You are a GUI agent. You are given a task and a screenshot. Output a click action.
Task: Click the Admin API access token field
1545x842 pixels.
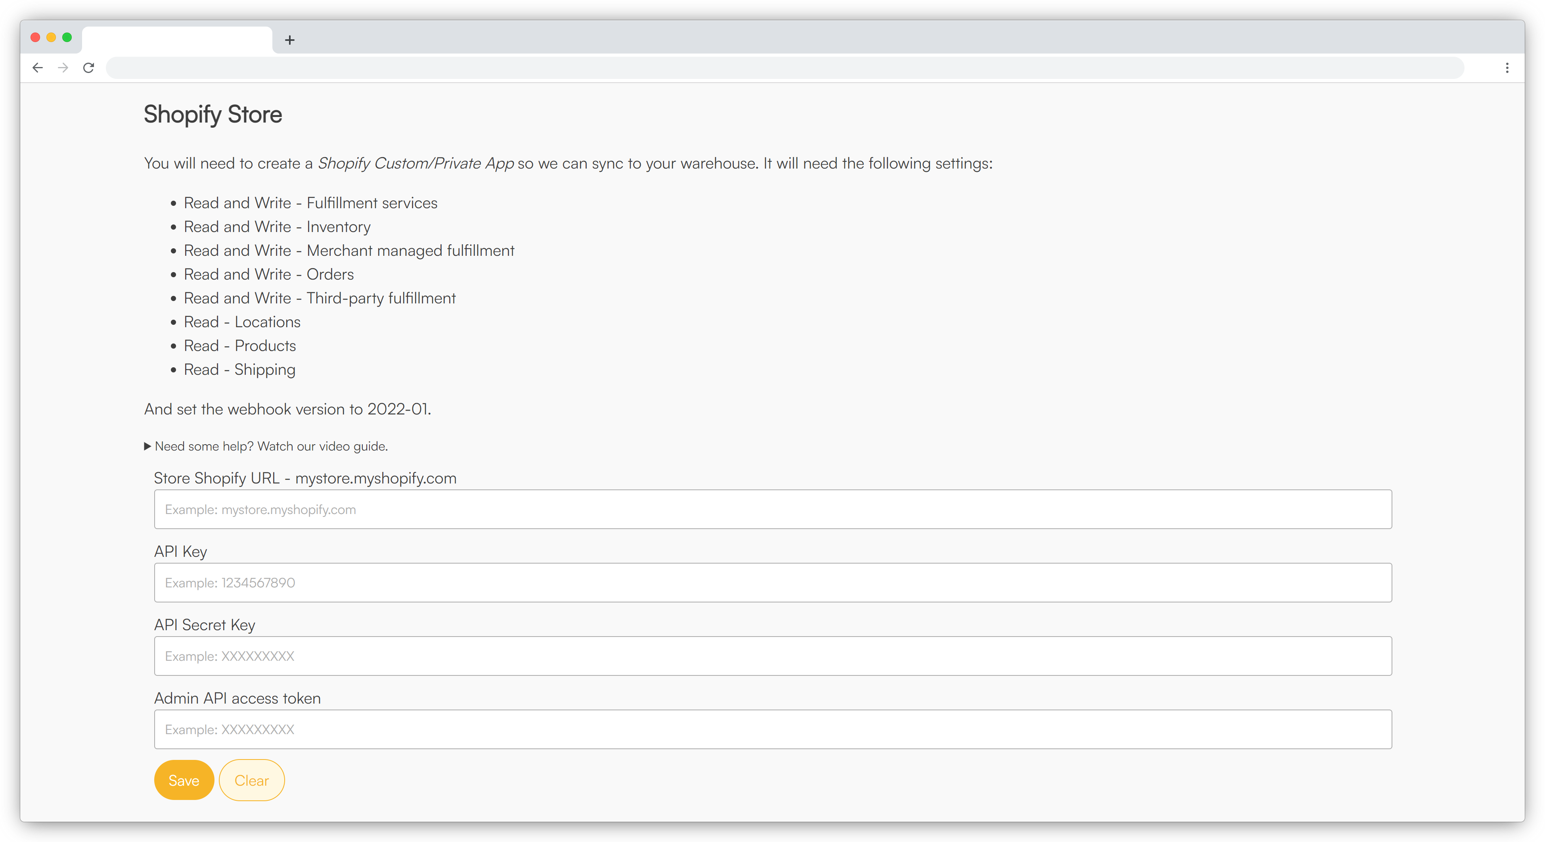point(772,729)
